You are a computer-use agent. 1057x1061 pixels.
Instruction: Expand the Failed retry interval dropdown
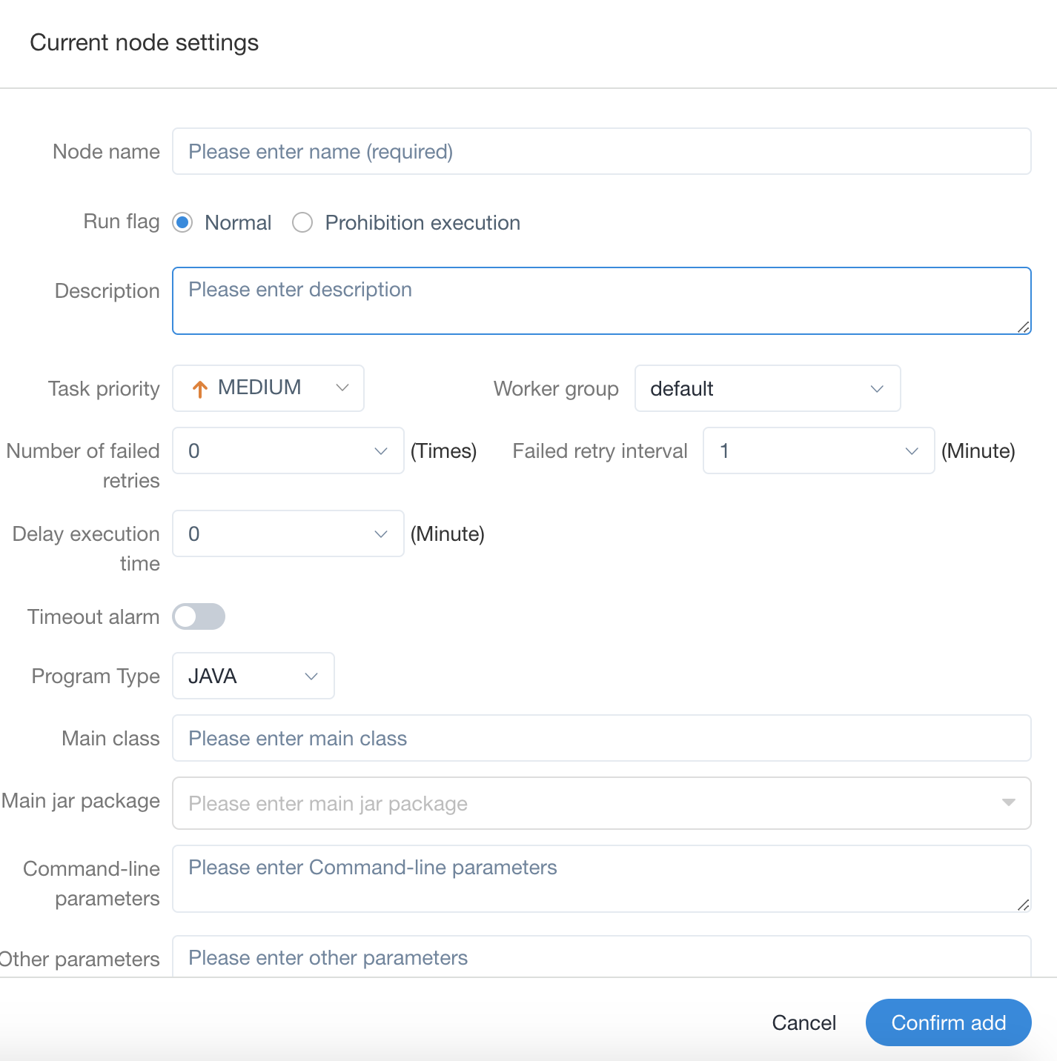click(x=818, y=450)
